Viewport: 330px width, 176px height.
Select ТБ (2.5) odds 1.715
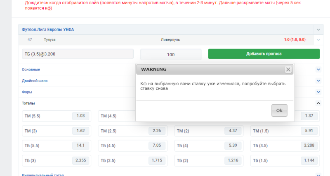(x=157, y=160)
